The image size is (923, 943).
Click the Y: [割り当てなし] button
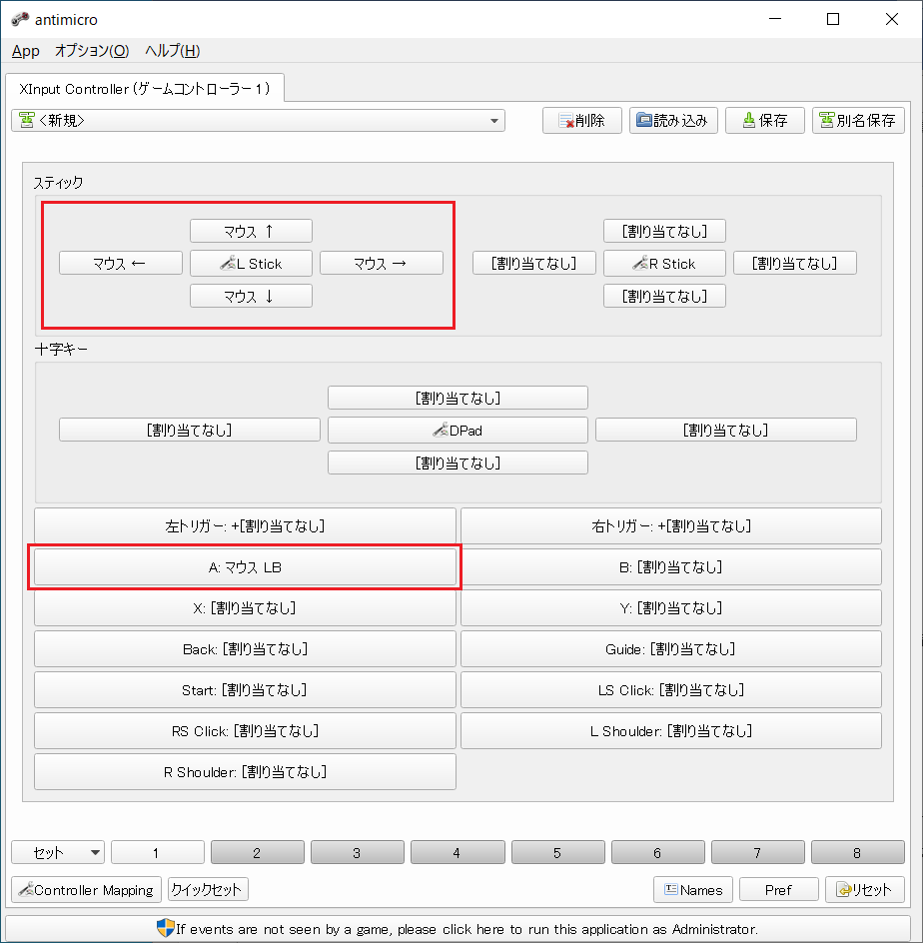[671, 608]
